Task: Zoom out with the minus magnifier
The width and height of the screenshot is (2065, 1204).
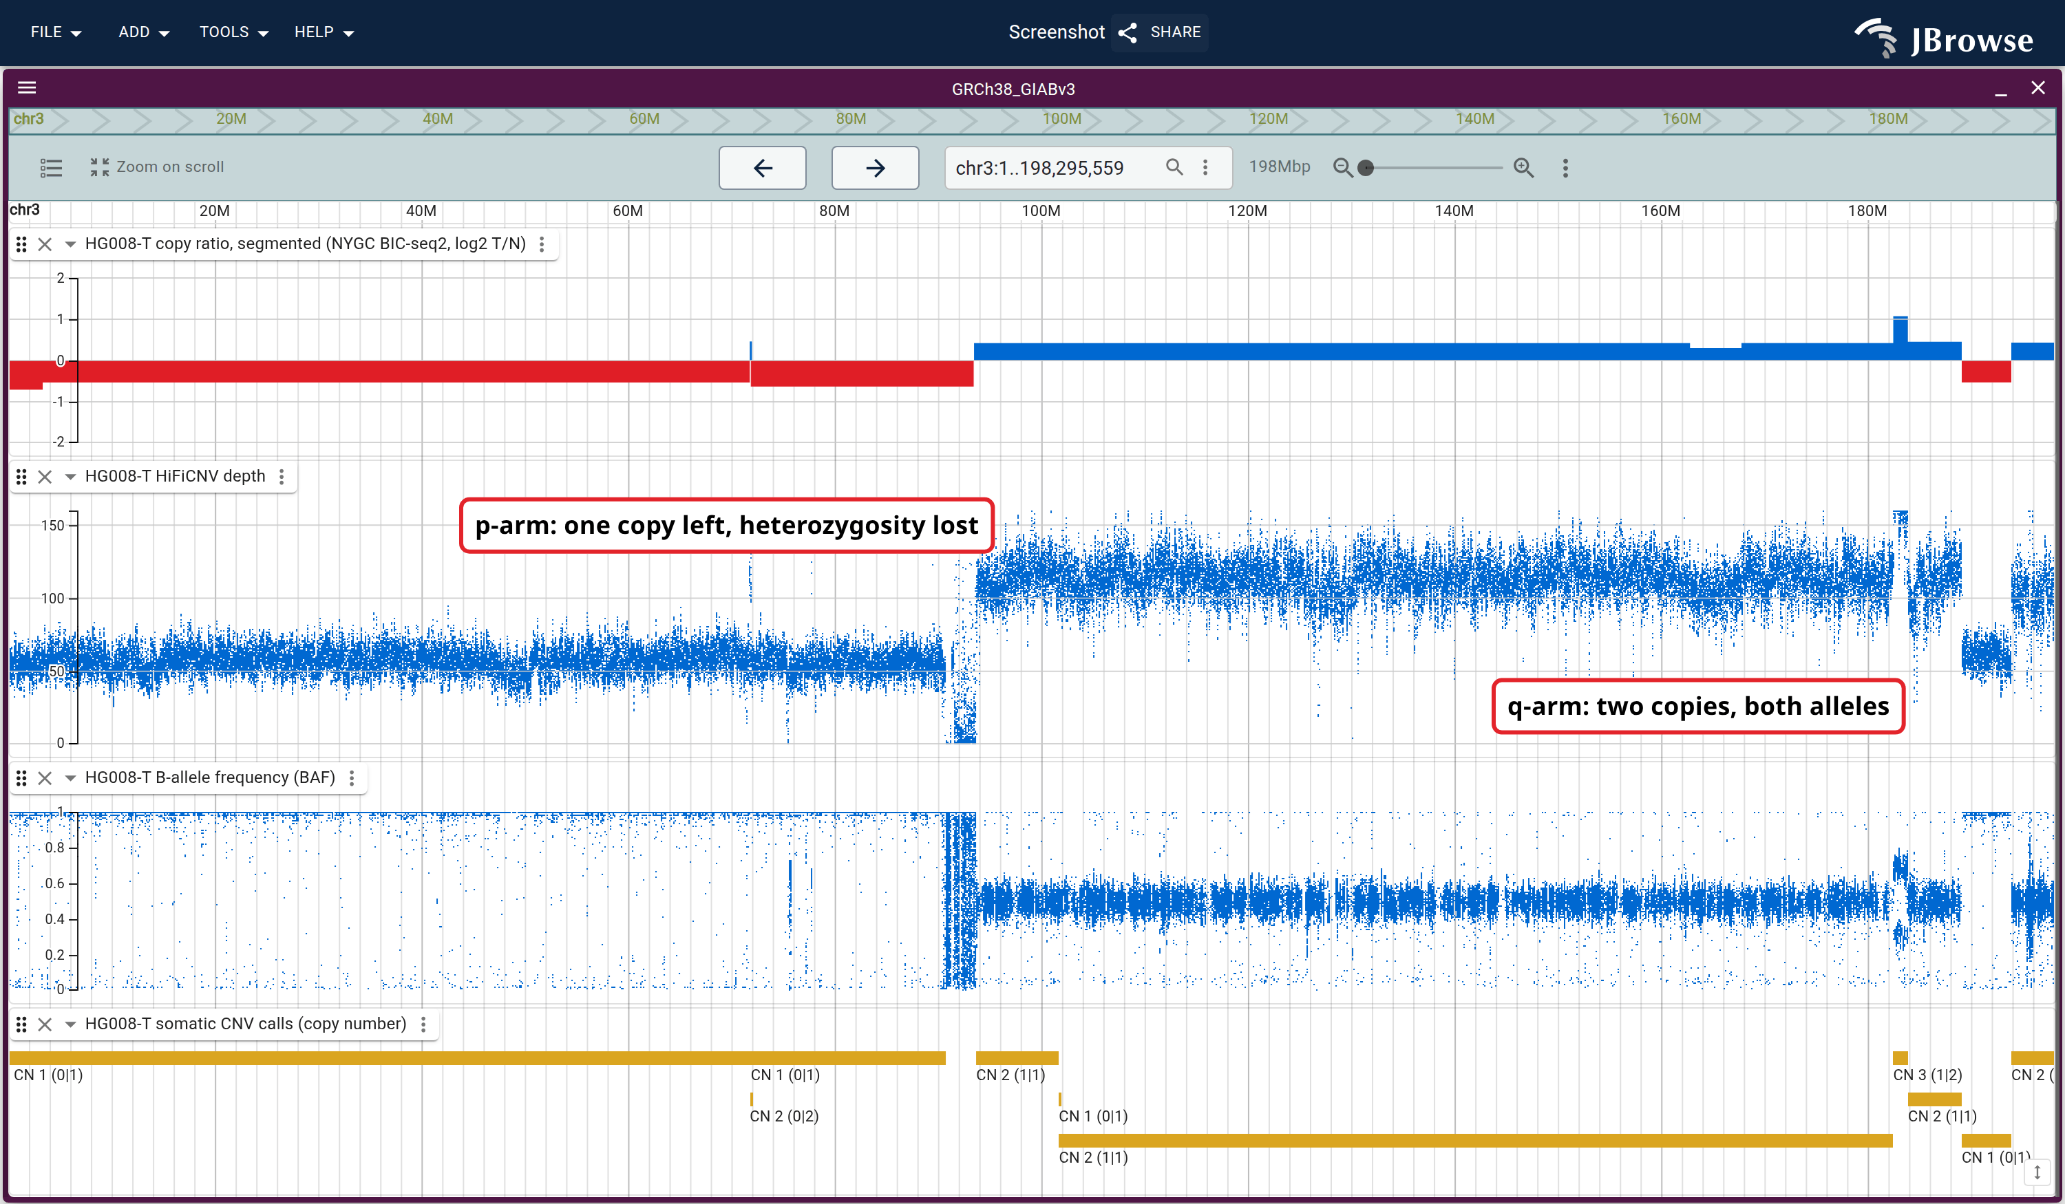Action: (x=1342, y=168)
